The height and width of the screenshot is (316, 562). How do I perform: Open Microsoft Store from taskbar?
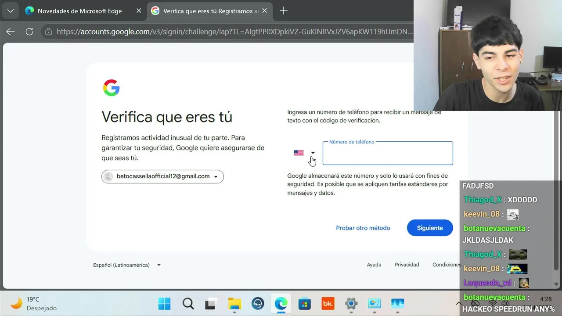click(x=304, y=303)
